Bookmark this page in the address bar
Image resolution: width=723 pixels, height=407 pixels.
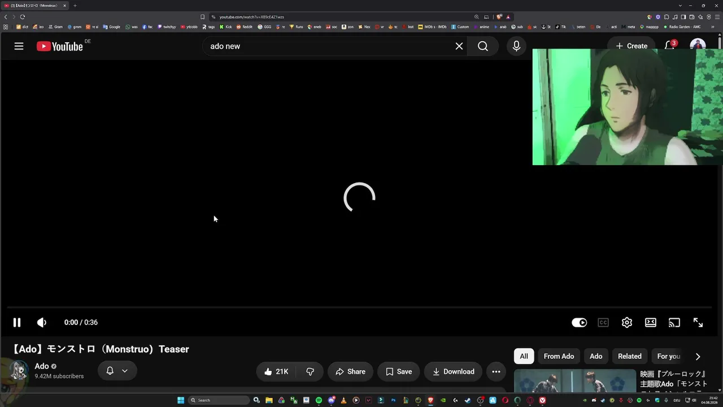(202, 17)
